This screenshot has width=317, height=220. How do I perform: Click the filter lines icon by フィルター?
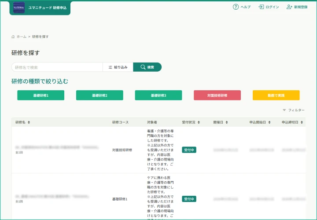point(284,110)
